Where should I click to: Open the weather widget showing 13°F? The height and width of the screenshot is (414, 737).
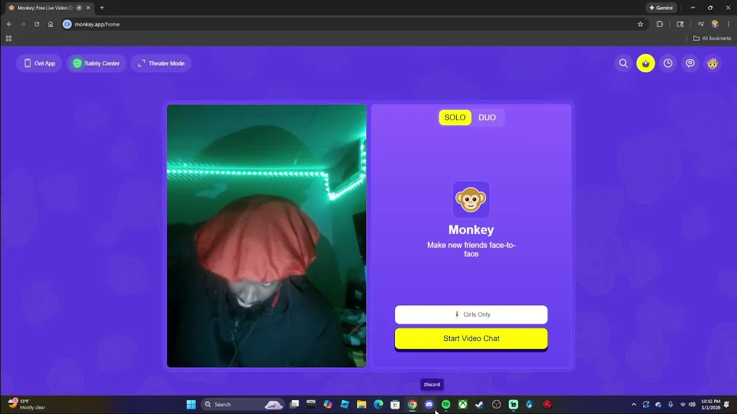click(x=26, y=404)
